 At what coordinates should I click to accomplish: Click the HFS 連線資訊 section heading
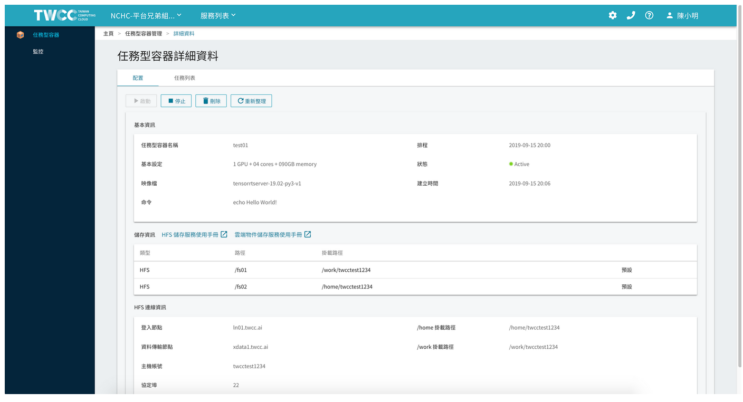tap(150, 307)
